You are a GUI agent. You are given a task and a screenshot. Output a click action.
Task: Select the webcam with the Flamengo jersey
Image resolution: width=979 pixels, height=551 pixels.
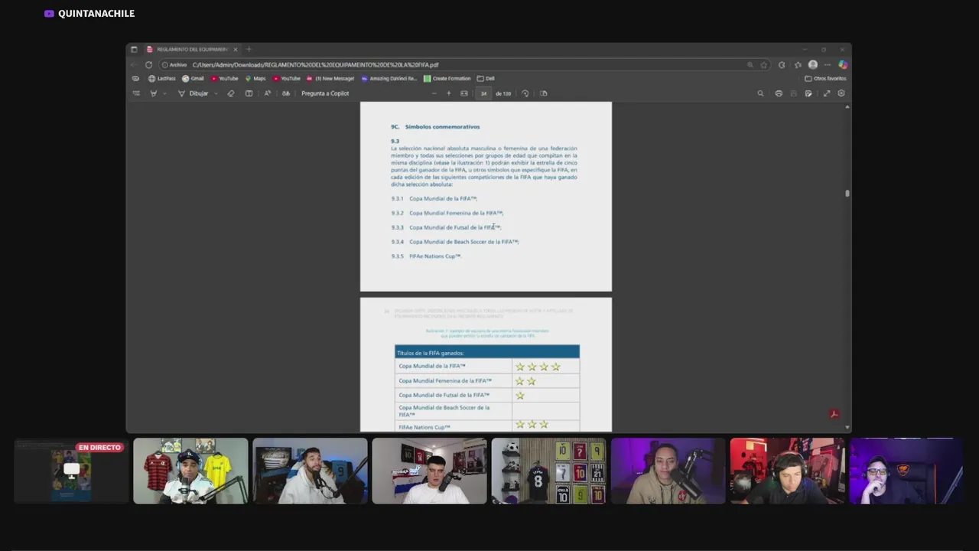[x=190, y=471]
